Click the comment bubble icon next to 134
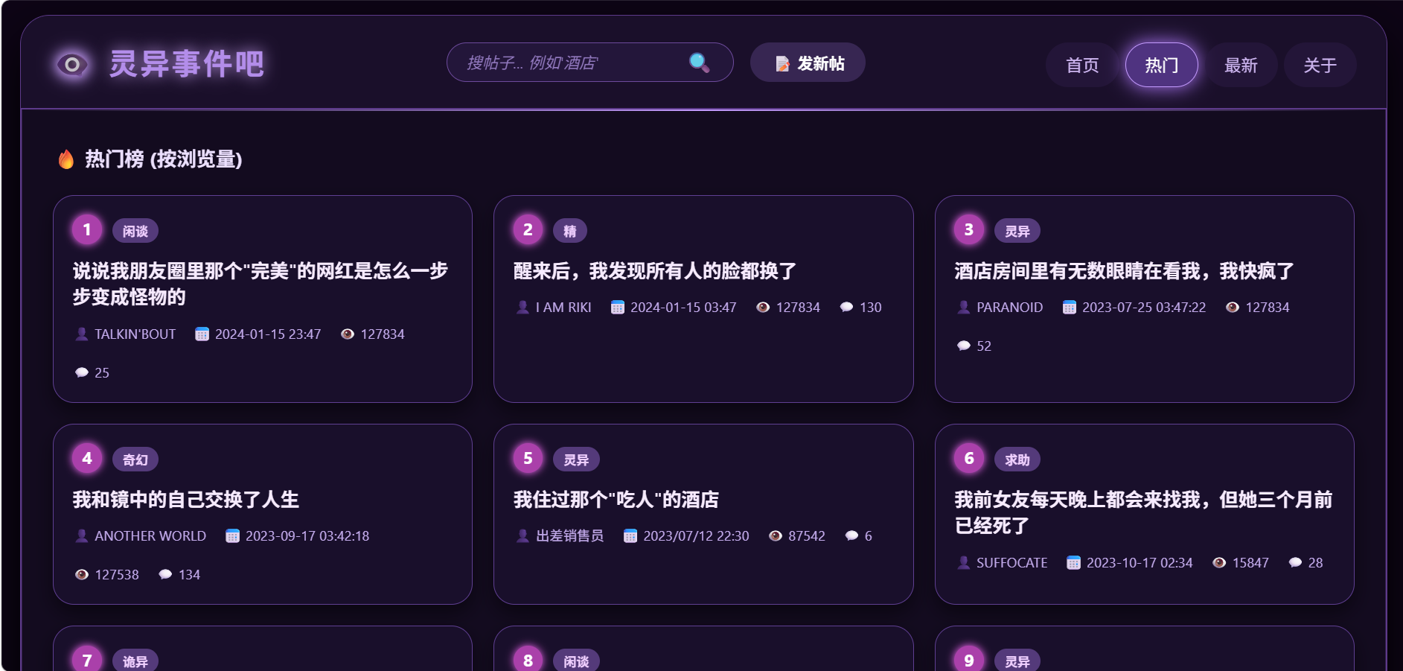Screen dimensions: 1403x671 point(165,575)
